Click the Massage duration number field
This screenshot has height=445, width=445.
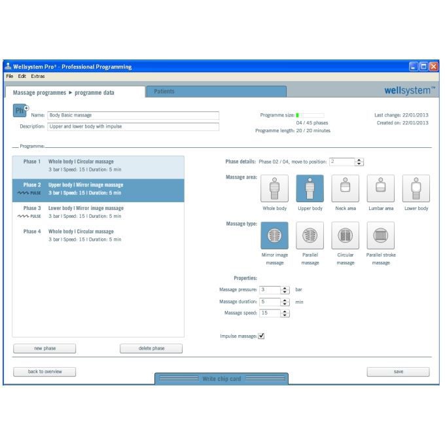[270, 302]
